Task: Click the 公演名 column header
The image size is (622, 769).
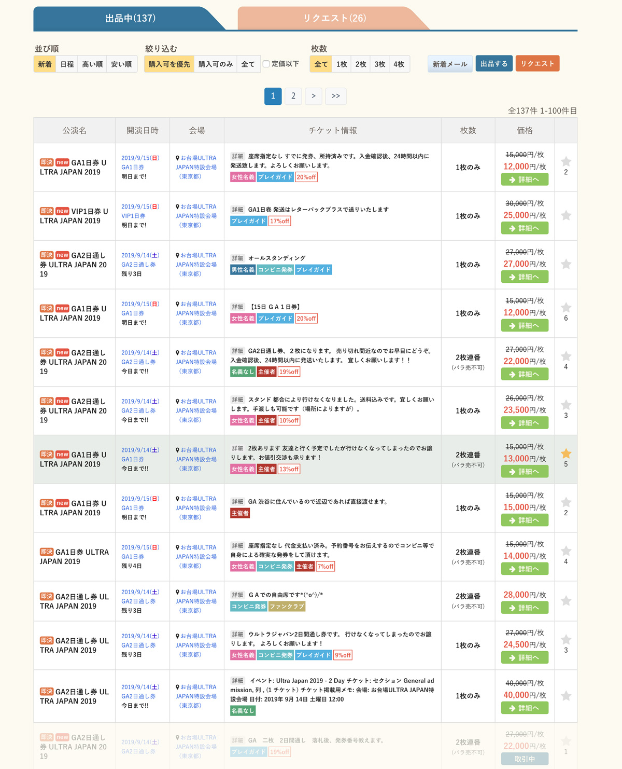Action: (75, 130)
